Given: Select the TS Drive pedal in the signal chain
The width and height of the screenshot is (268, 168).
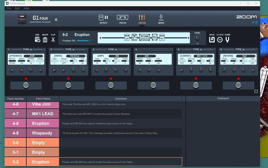Looking at the screenshot, I should (x=134, y=37).
